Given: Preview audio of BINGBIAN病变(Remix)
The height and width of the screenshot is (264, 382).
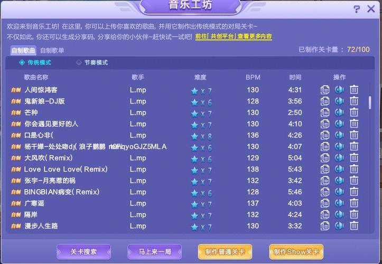Looking at the screenshot, I should click(339, 192).
